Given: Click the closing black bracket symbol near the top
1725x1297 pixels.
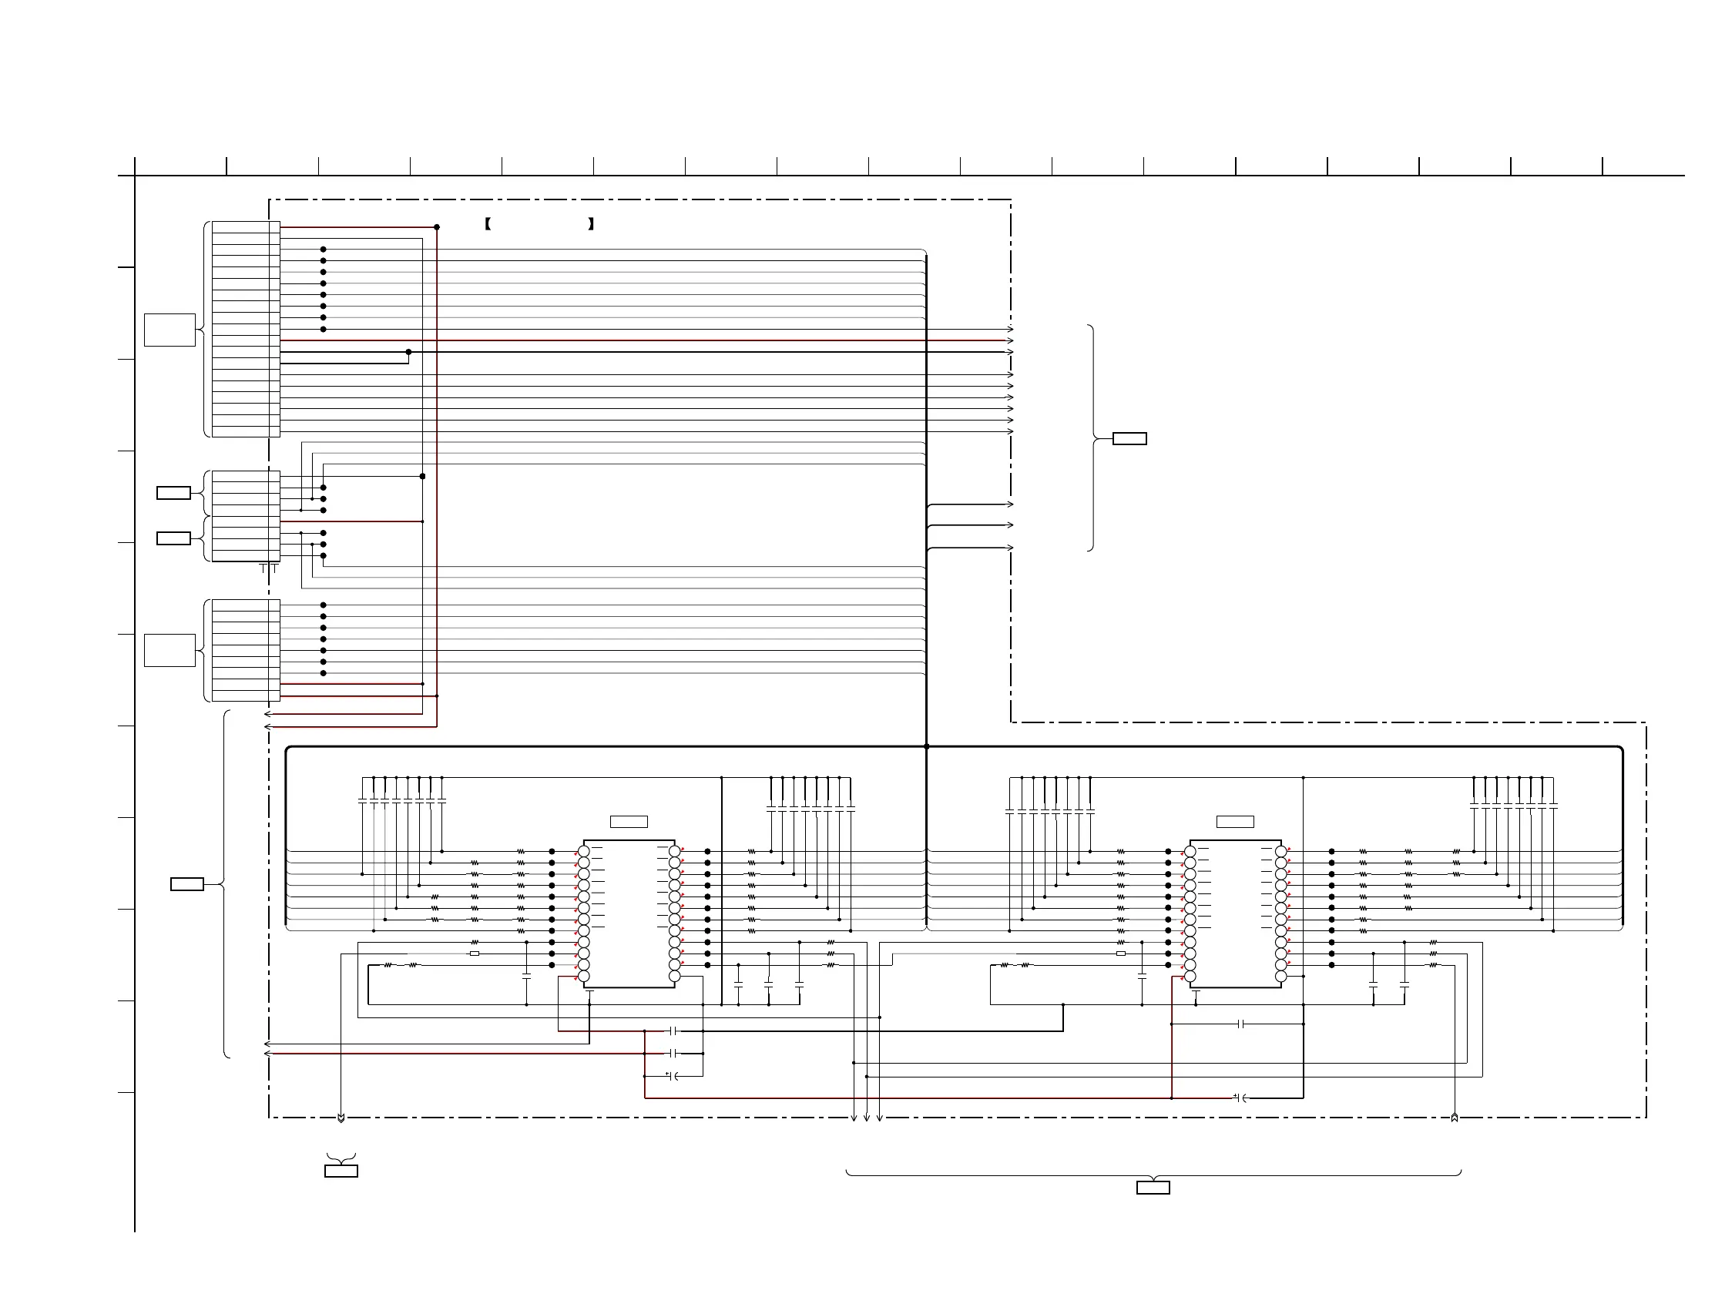Looking at the screenshot, I should coord(591,224).
